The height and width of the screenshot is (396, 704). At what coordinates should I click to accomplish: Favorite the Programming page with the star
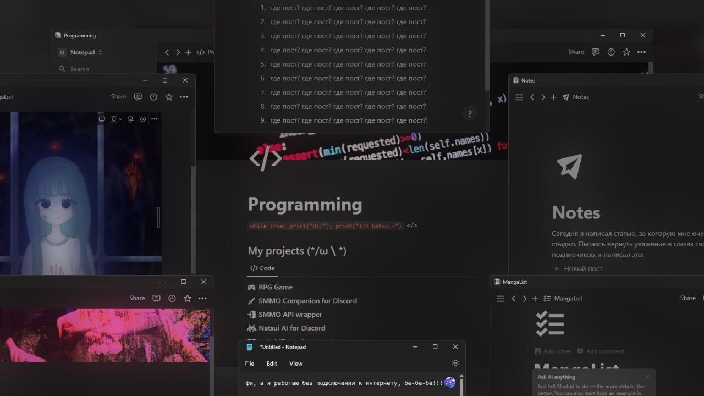[626, 52]
